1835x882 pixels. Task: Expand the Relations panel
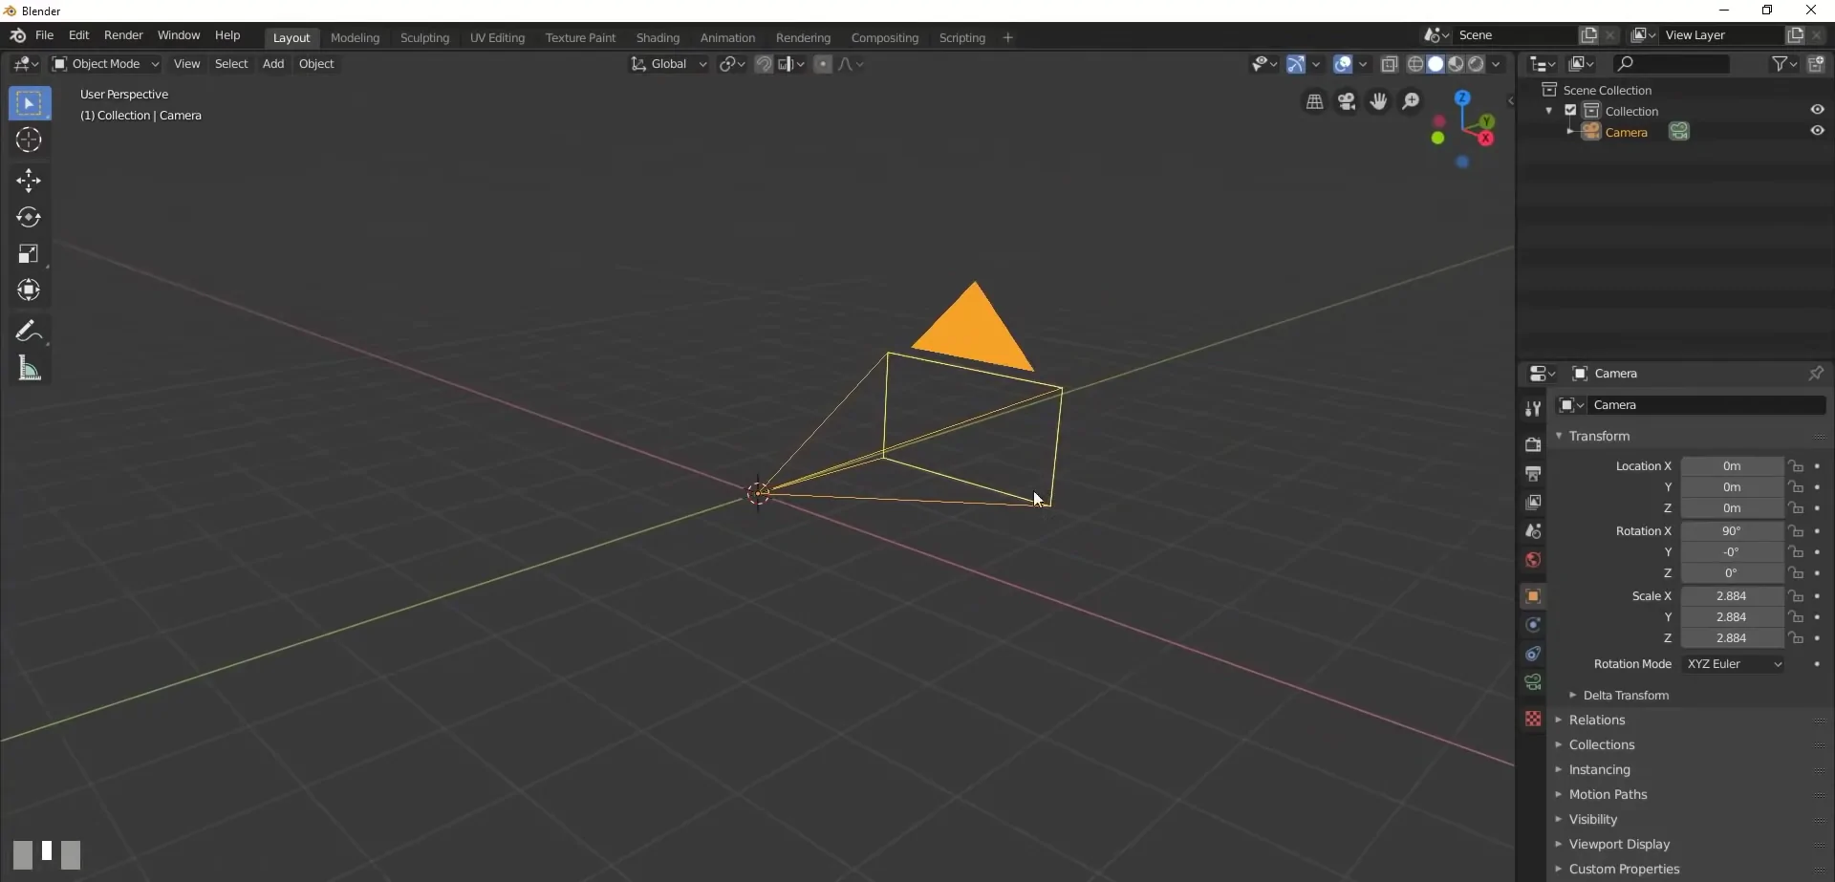coord(1596,721)
